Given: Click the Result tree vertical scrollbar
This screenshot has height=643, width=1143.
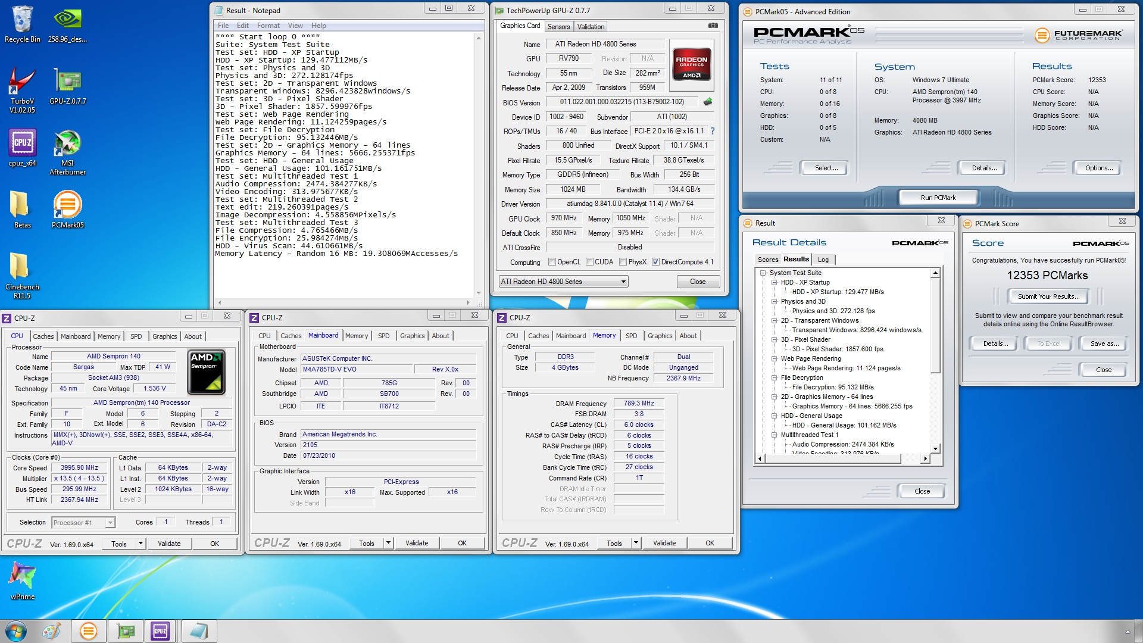Looking at the screenshot, I should click(x=935, y=361).
